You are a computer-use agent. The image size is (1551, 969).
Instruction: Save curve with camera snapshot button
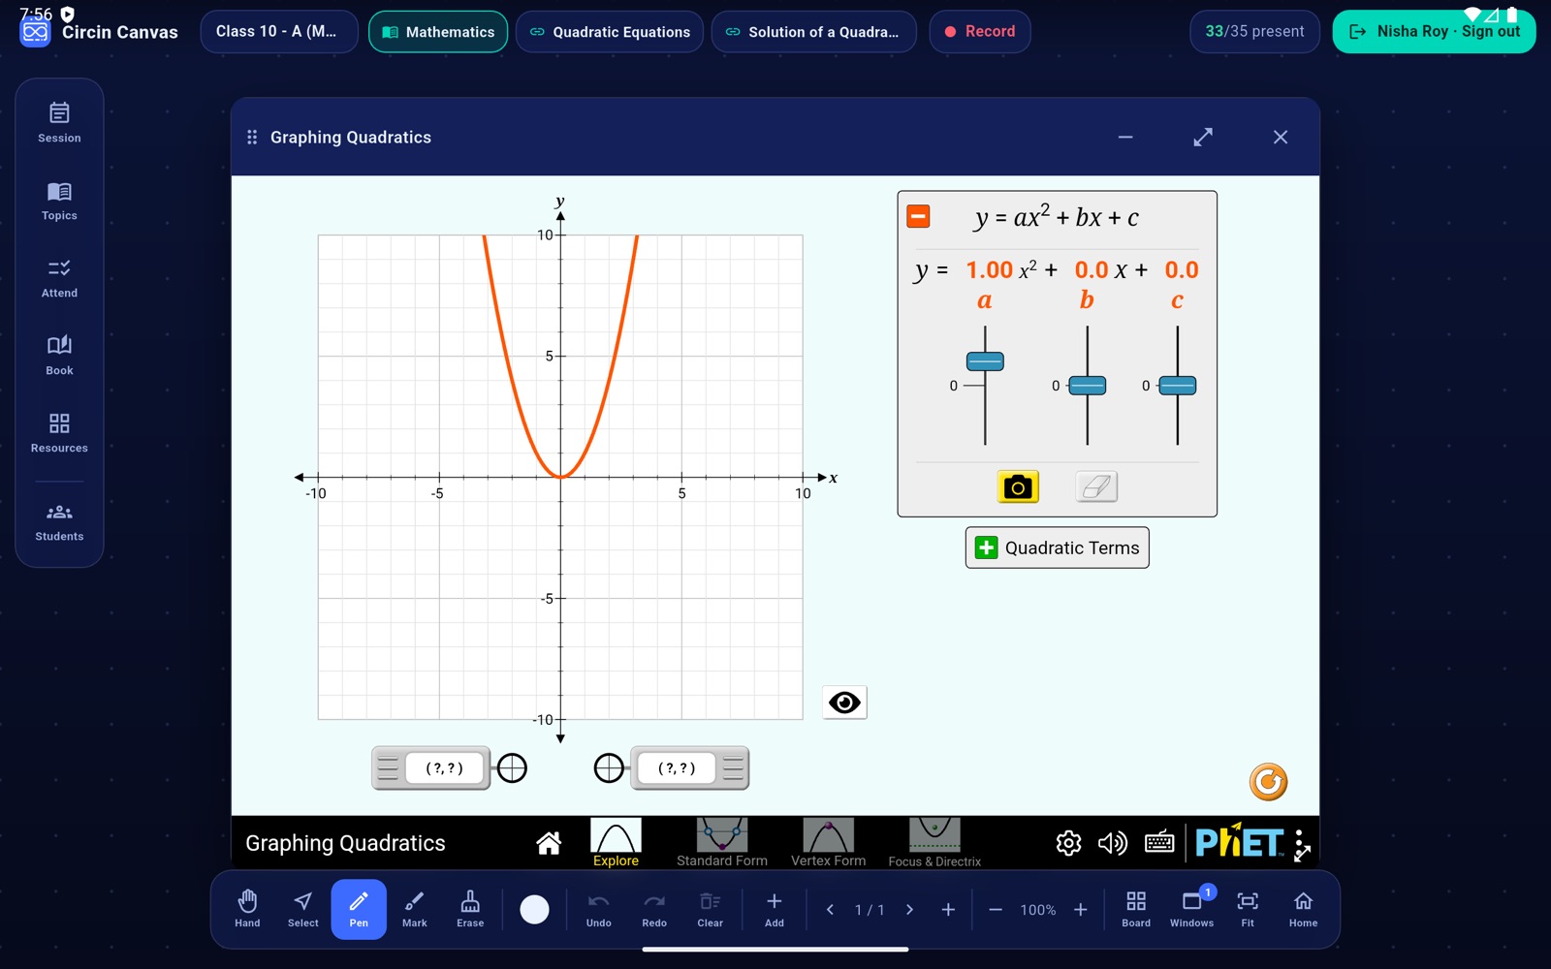(1018, 486)
